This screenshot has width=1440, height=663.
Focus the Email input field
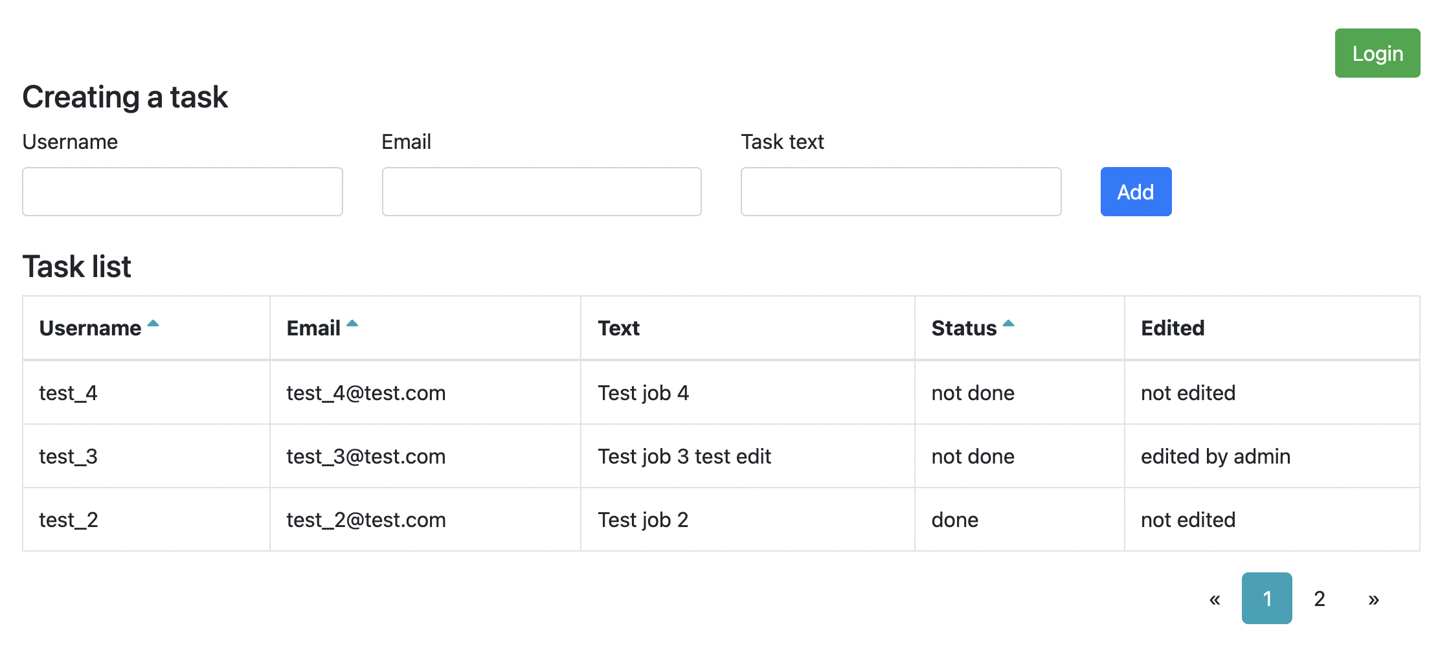click(542, 192)
